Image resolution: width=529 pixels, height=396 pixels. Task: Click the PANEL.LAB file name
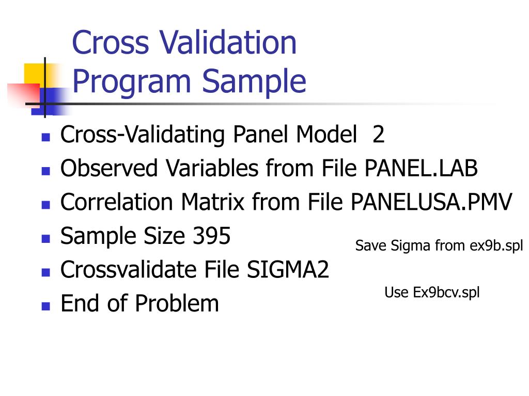[x=421, y=168]
